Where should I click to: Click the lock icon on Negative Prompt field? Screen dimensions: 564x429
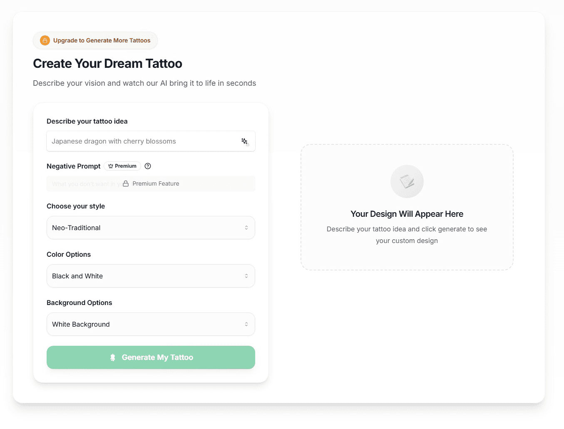coord(126,184)
